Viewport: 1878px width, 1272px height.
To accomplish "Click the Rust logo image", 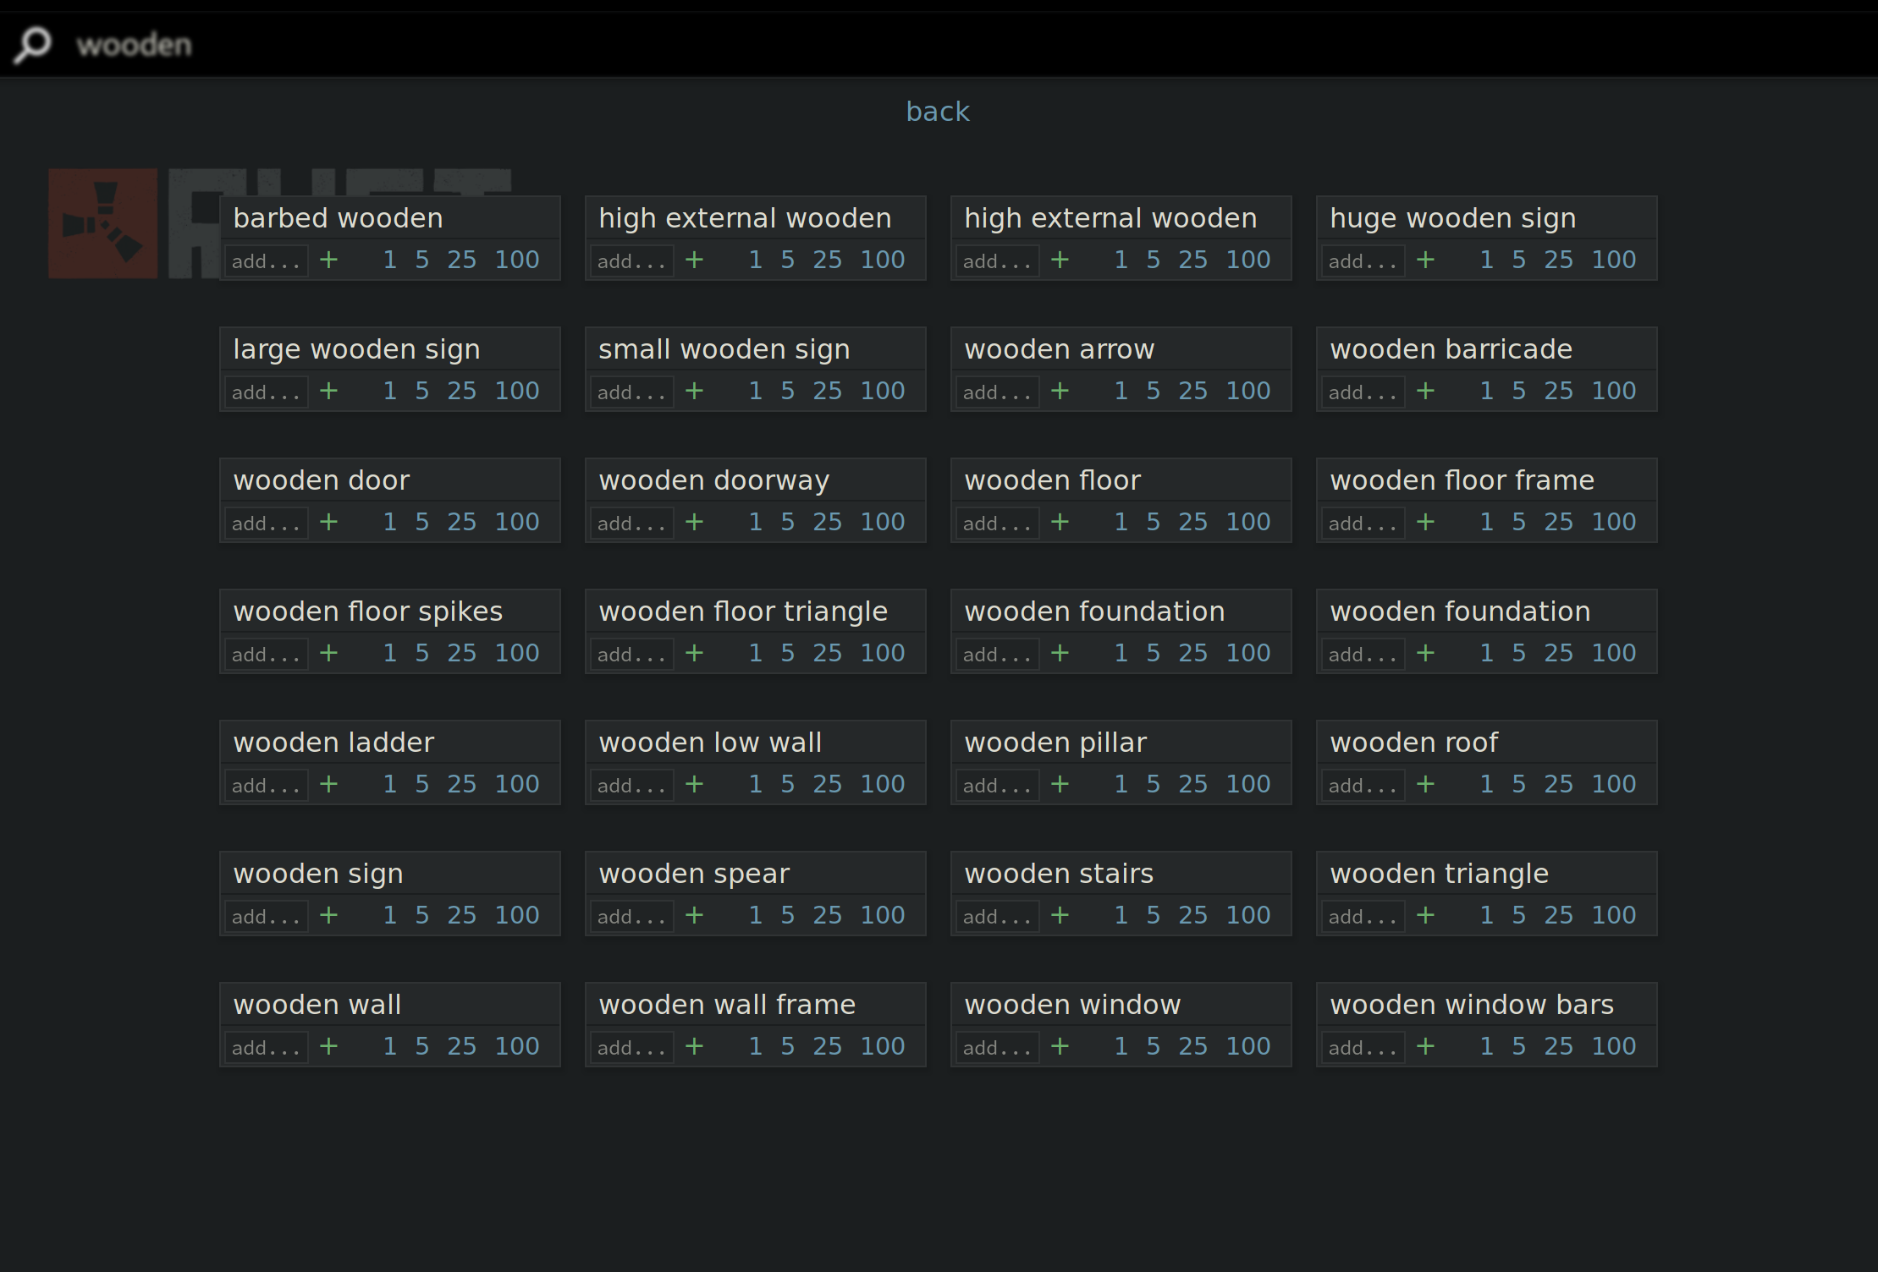I will (x=103, y=223).
